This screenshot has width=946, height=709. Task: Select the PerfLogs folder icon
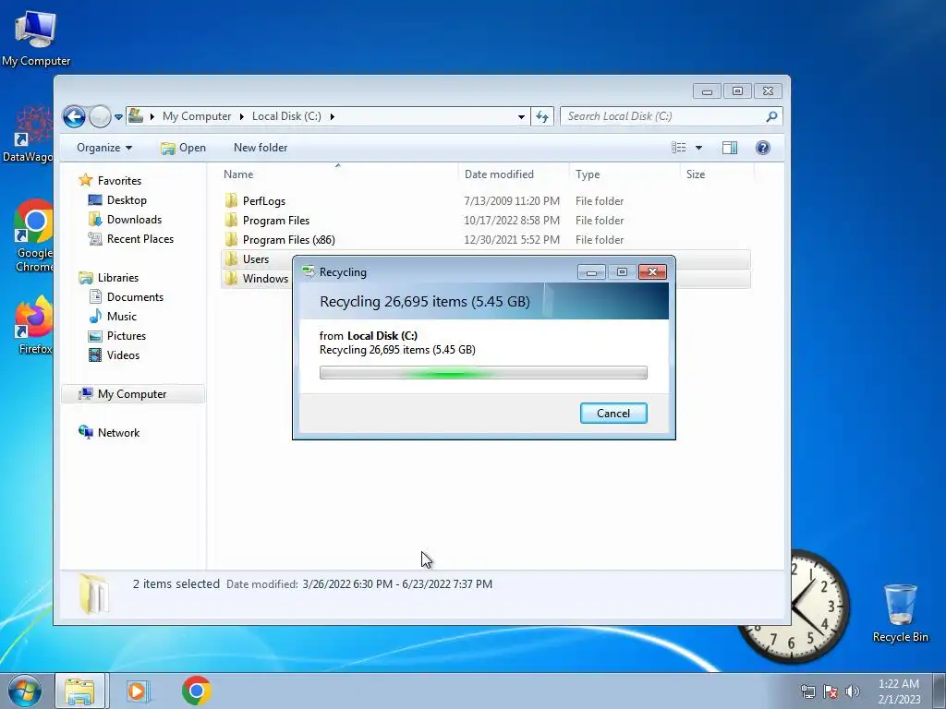[230, 200]
